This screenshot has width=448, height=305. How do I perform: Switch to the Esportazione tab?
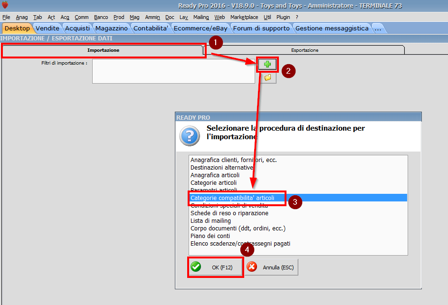305,50
